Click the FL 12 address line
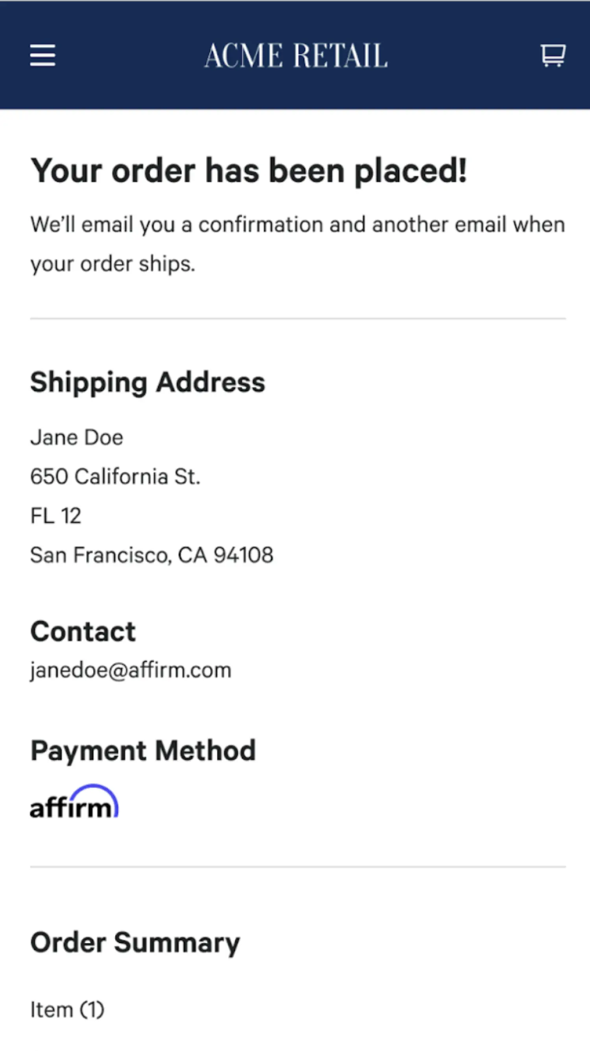This screenshot has width=590, height=1051. [x=56, y=516]
